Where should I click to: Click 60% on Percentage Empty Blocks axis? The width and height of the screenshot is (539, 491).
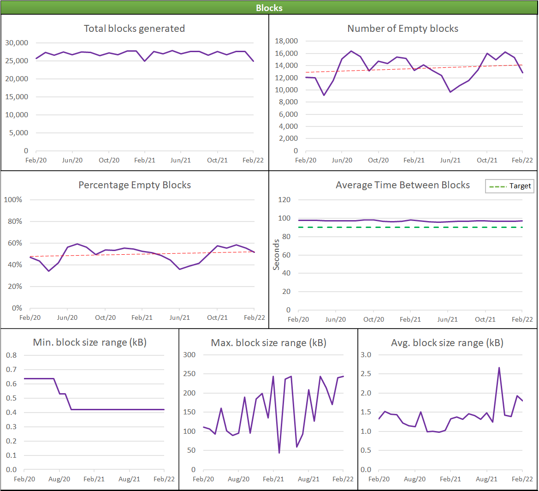tap(15, 243)
